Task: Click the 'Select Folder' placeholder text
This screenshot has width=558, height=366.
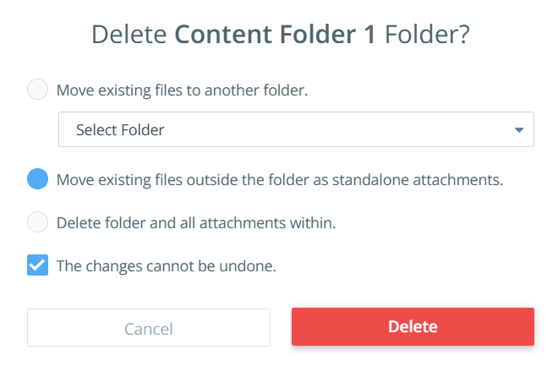Action: (120, 130)
